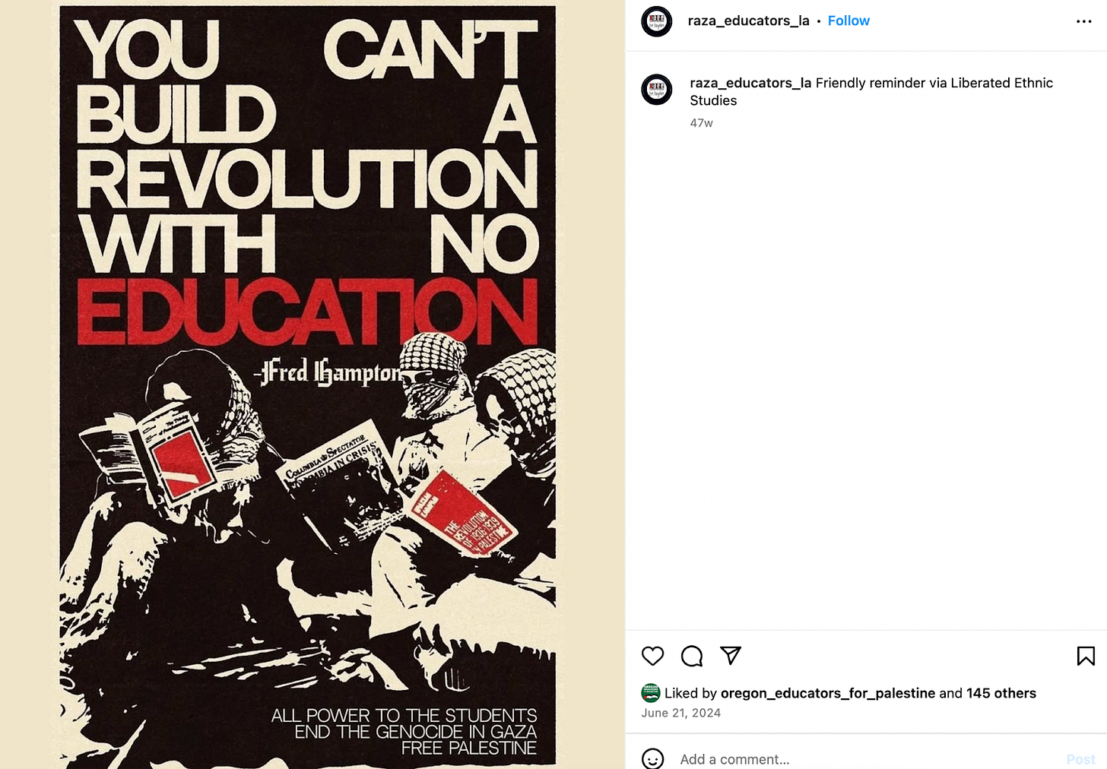Like the post with the heart icon
The image size is (1107, 769).
pos(652,656)
